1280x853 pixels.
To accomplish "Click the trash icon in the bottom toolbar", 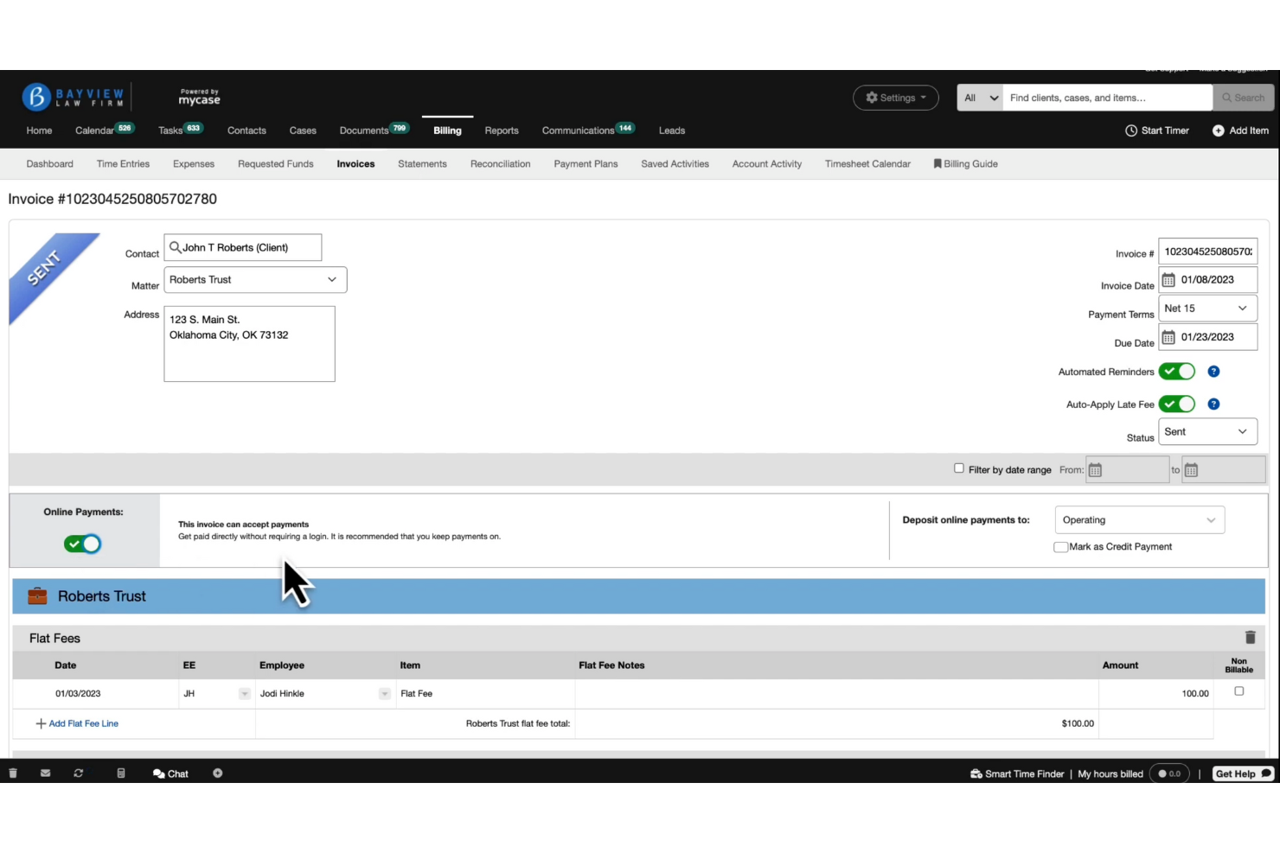I will click(13, 773).
